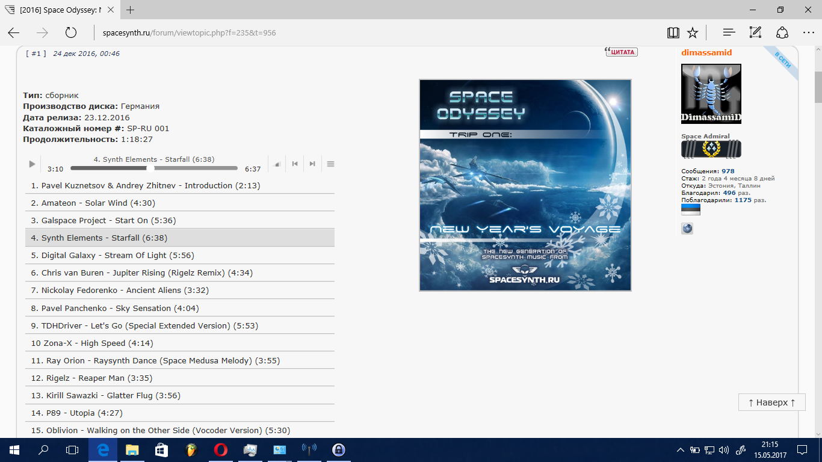The image size is (822, 462).
Task: Open Windows taskbar search
Action: coord(43,450)
